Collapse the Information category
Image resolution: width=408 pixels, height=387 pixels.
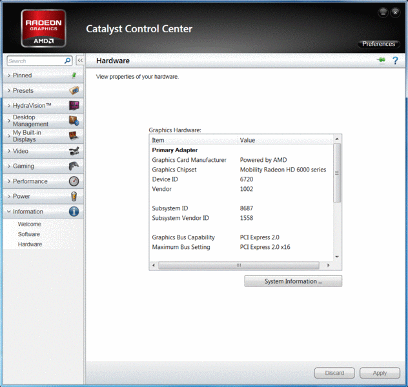coord(43,212)
